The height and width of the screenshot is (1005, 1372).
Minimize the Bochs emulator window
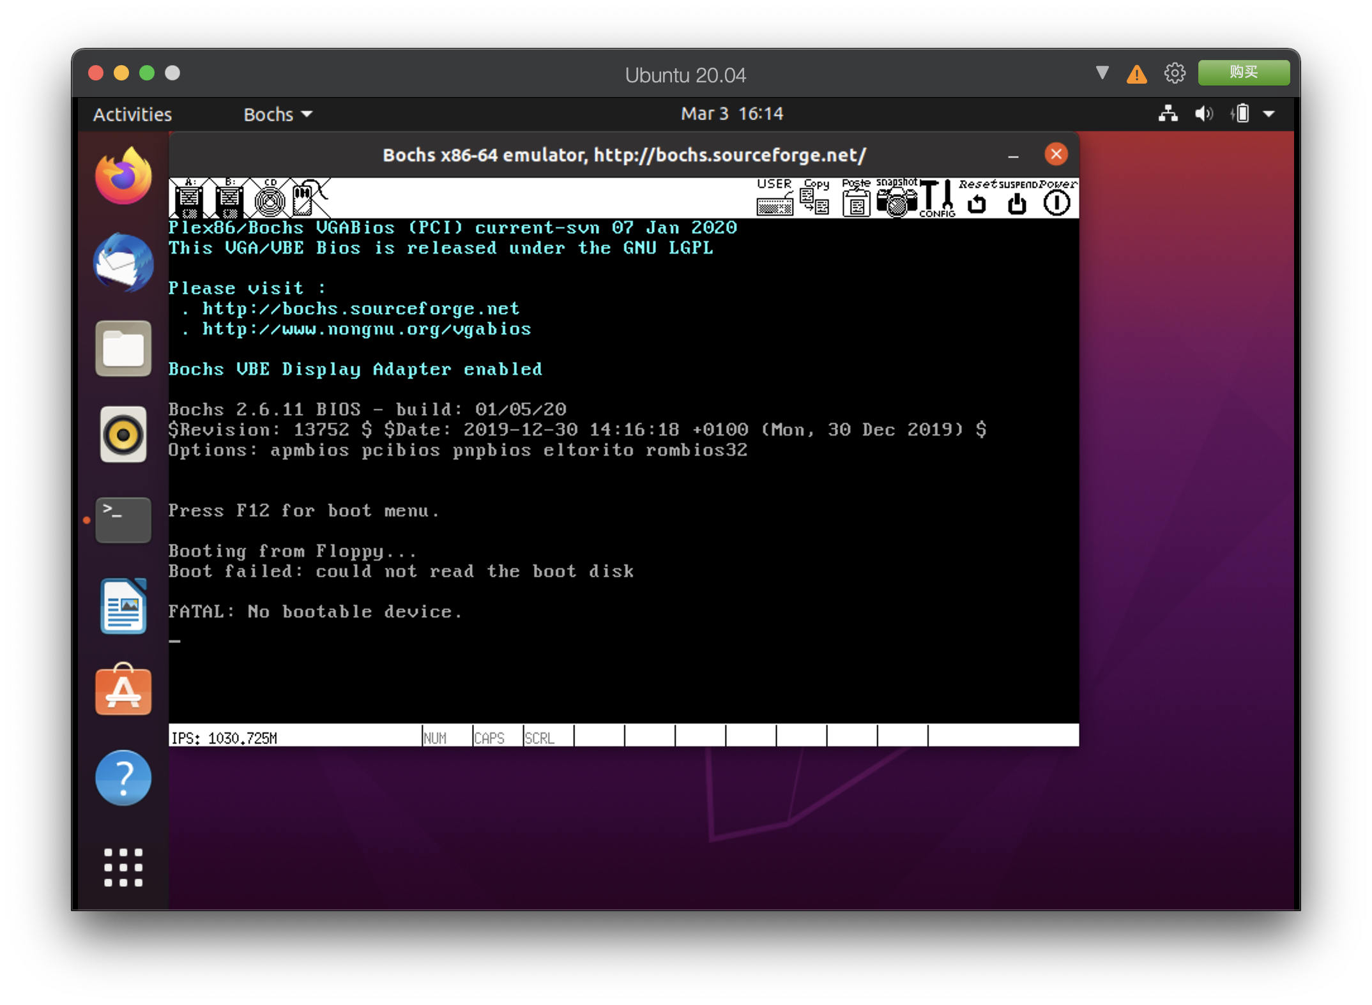pyautogui.click(x=1013, y=155)
